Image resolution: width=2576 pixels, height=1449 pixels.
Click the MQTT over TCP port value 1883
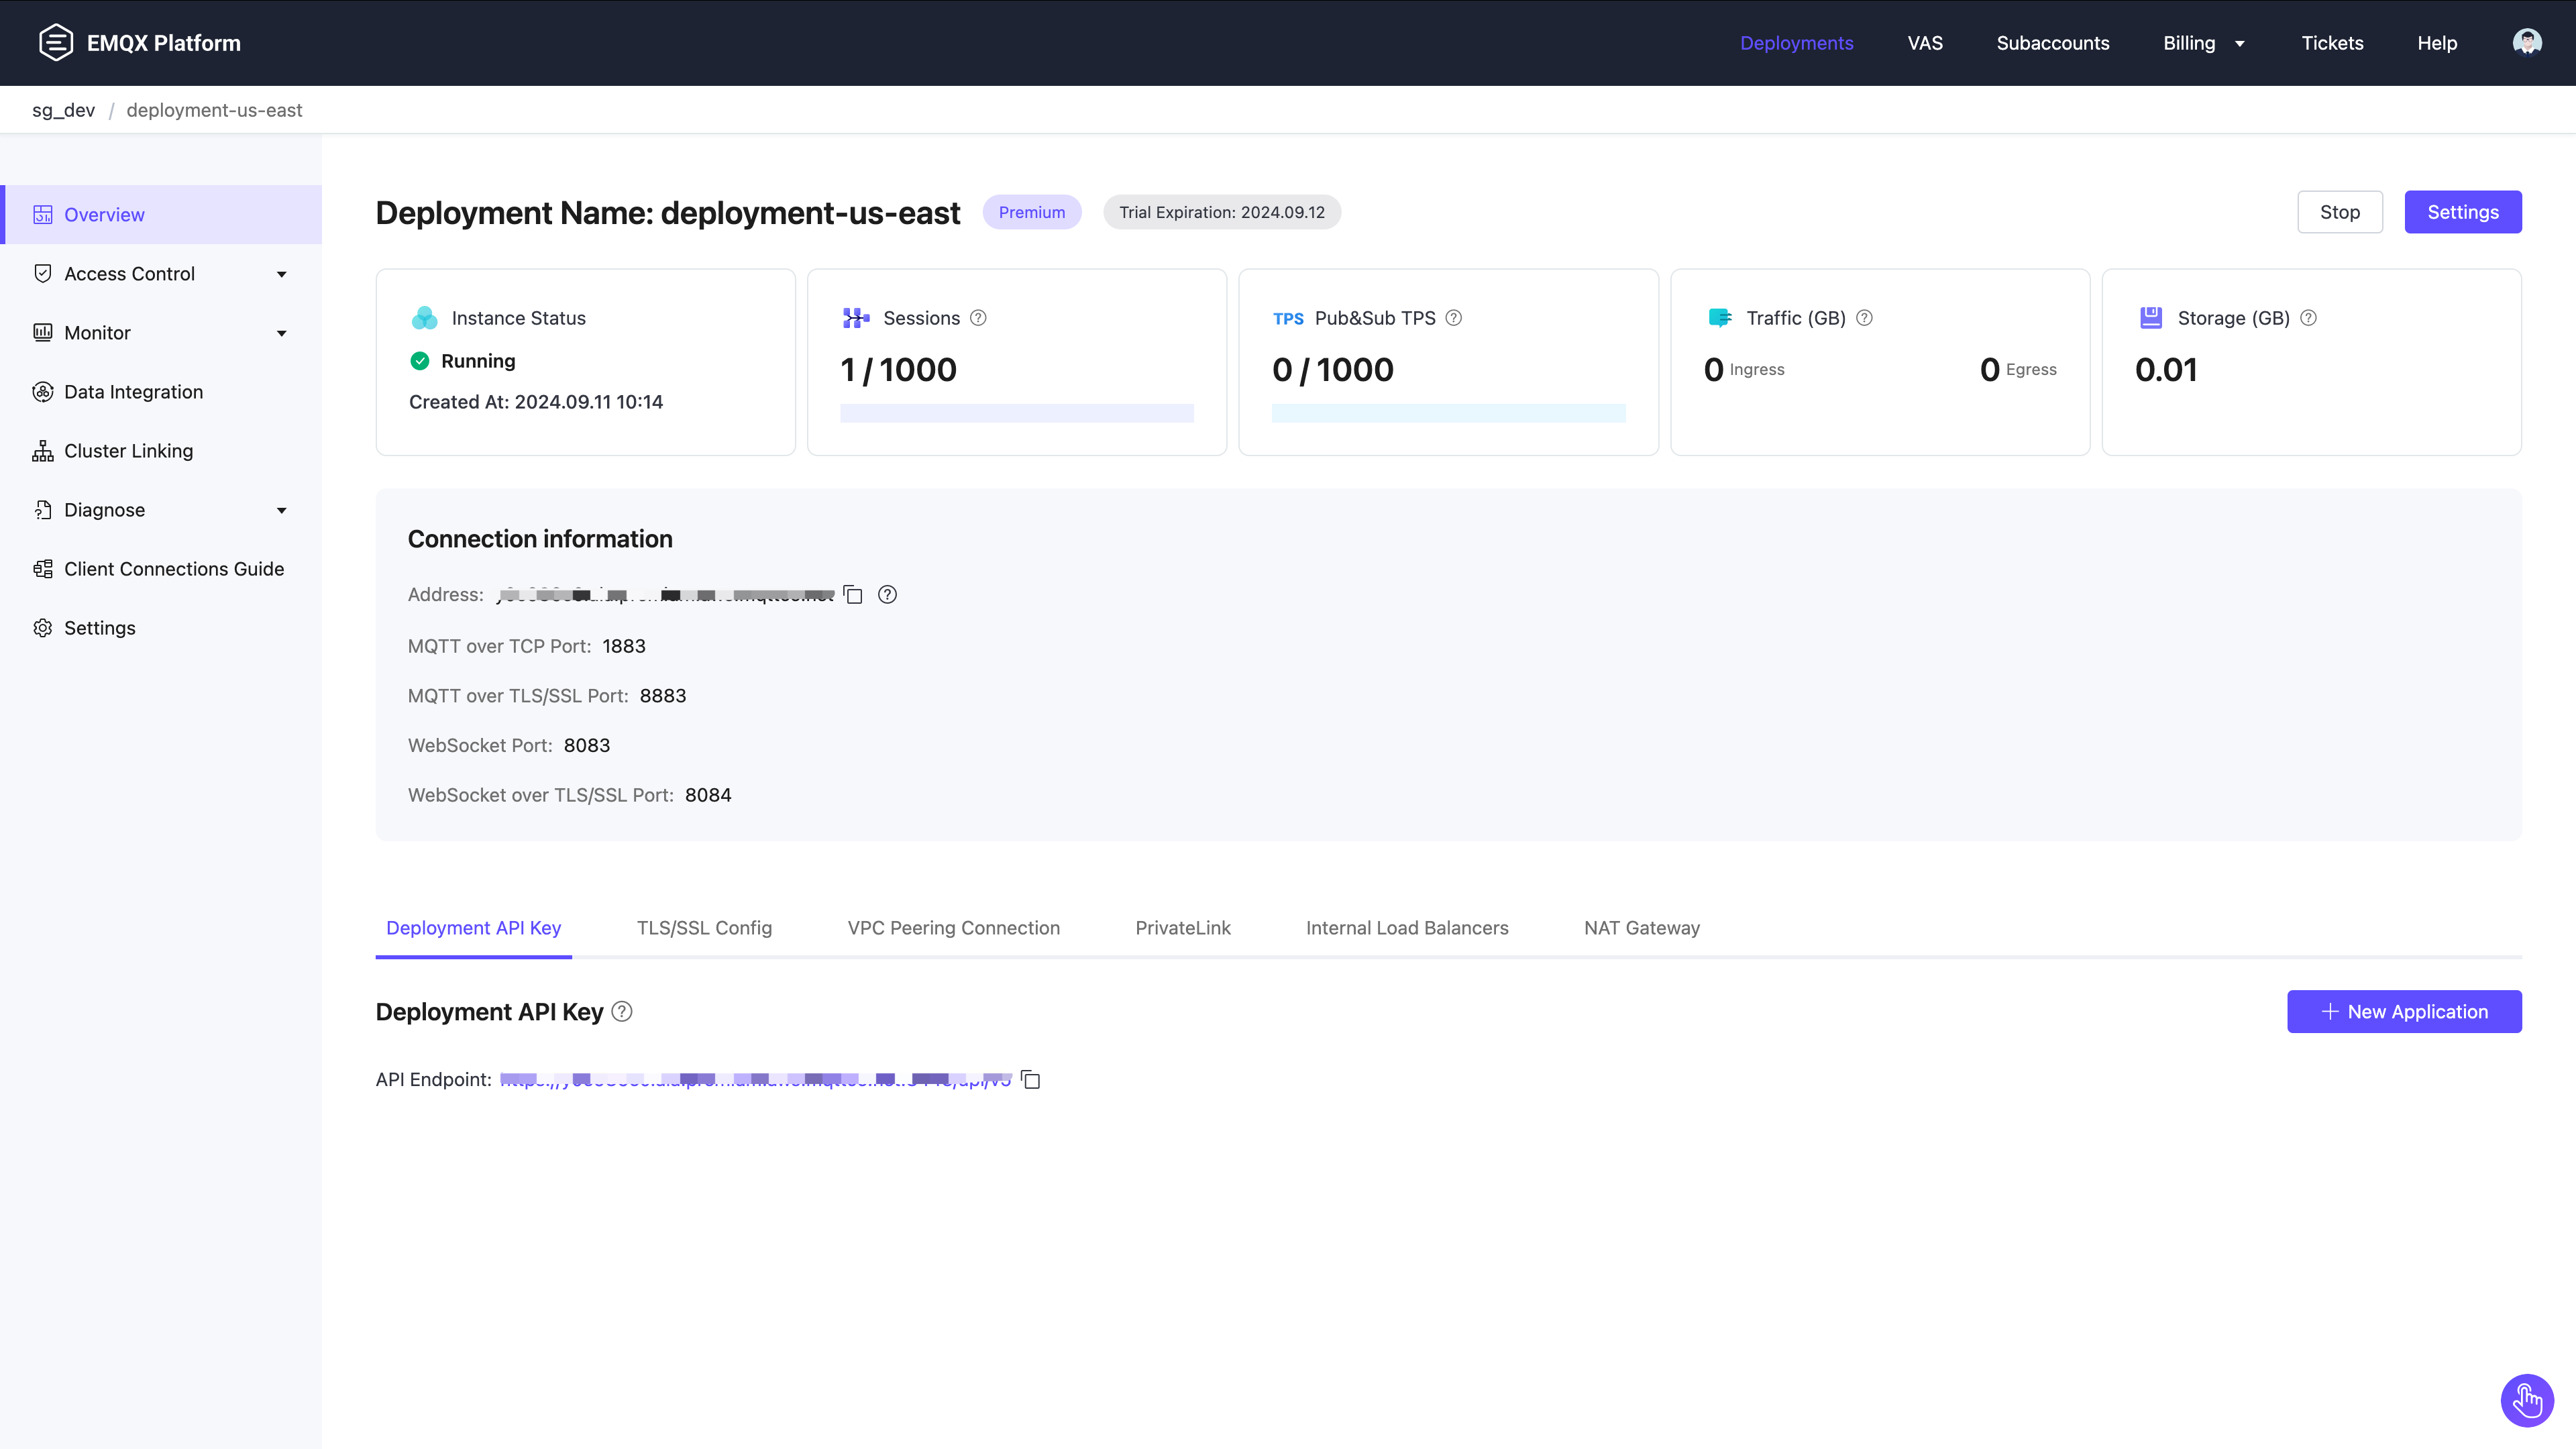click(x=624, y=647)
